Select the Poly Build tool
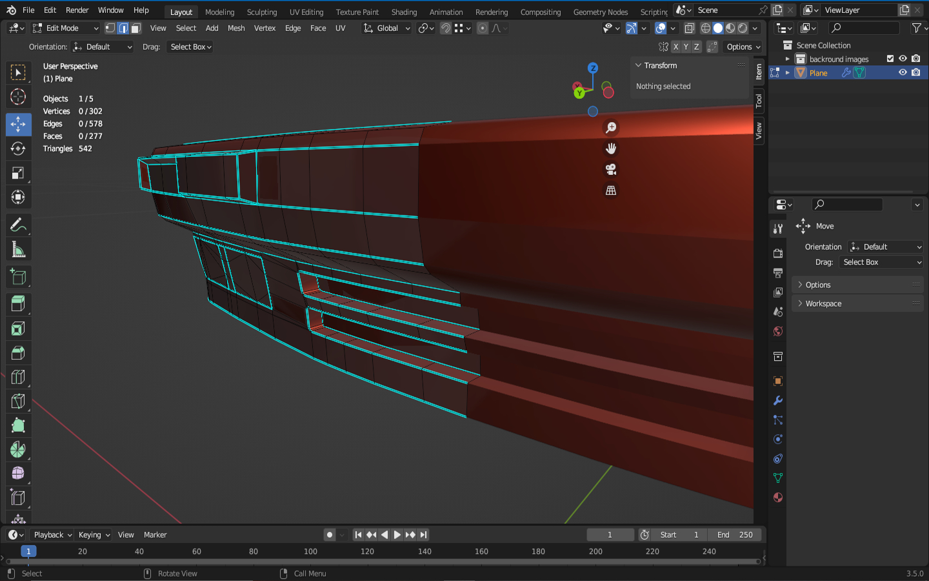The height and width of the screenshot is (581, 929). [18, 425]
